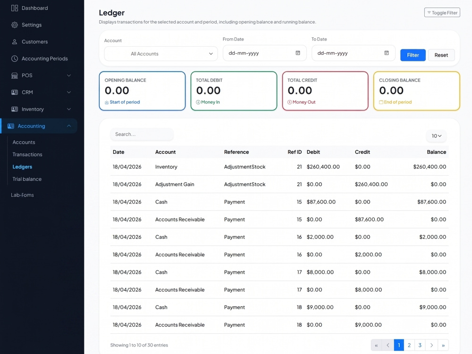Click the Money In circle icon
Image resolution: width=472 pixels, height=354 pixels.
[x=198, y=102]
